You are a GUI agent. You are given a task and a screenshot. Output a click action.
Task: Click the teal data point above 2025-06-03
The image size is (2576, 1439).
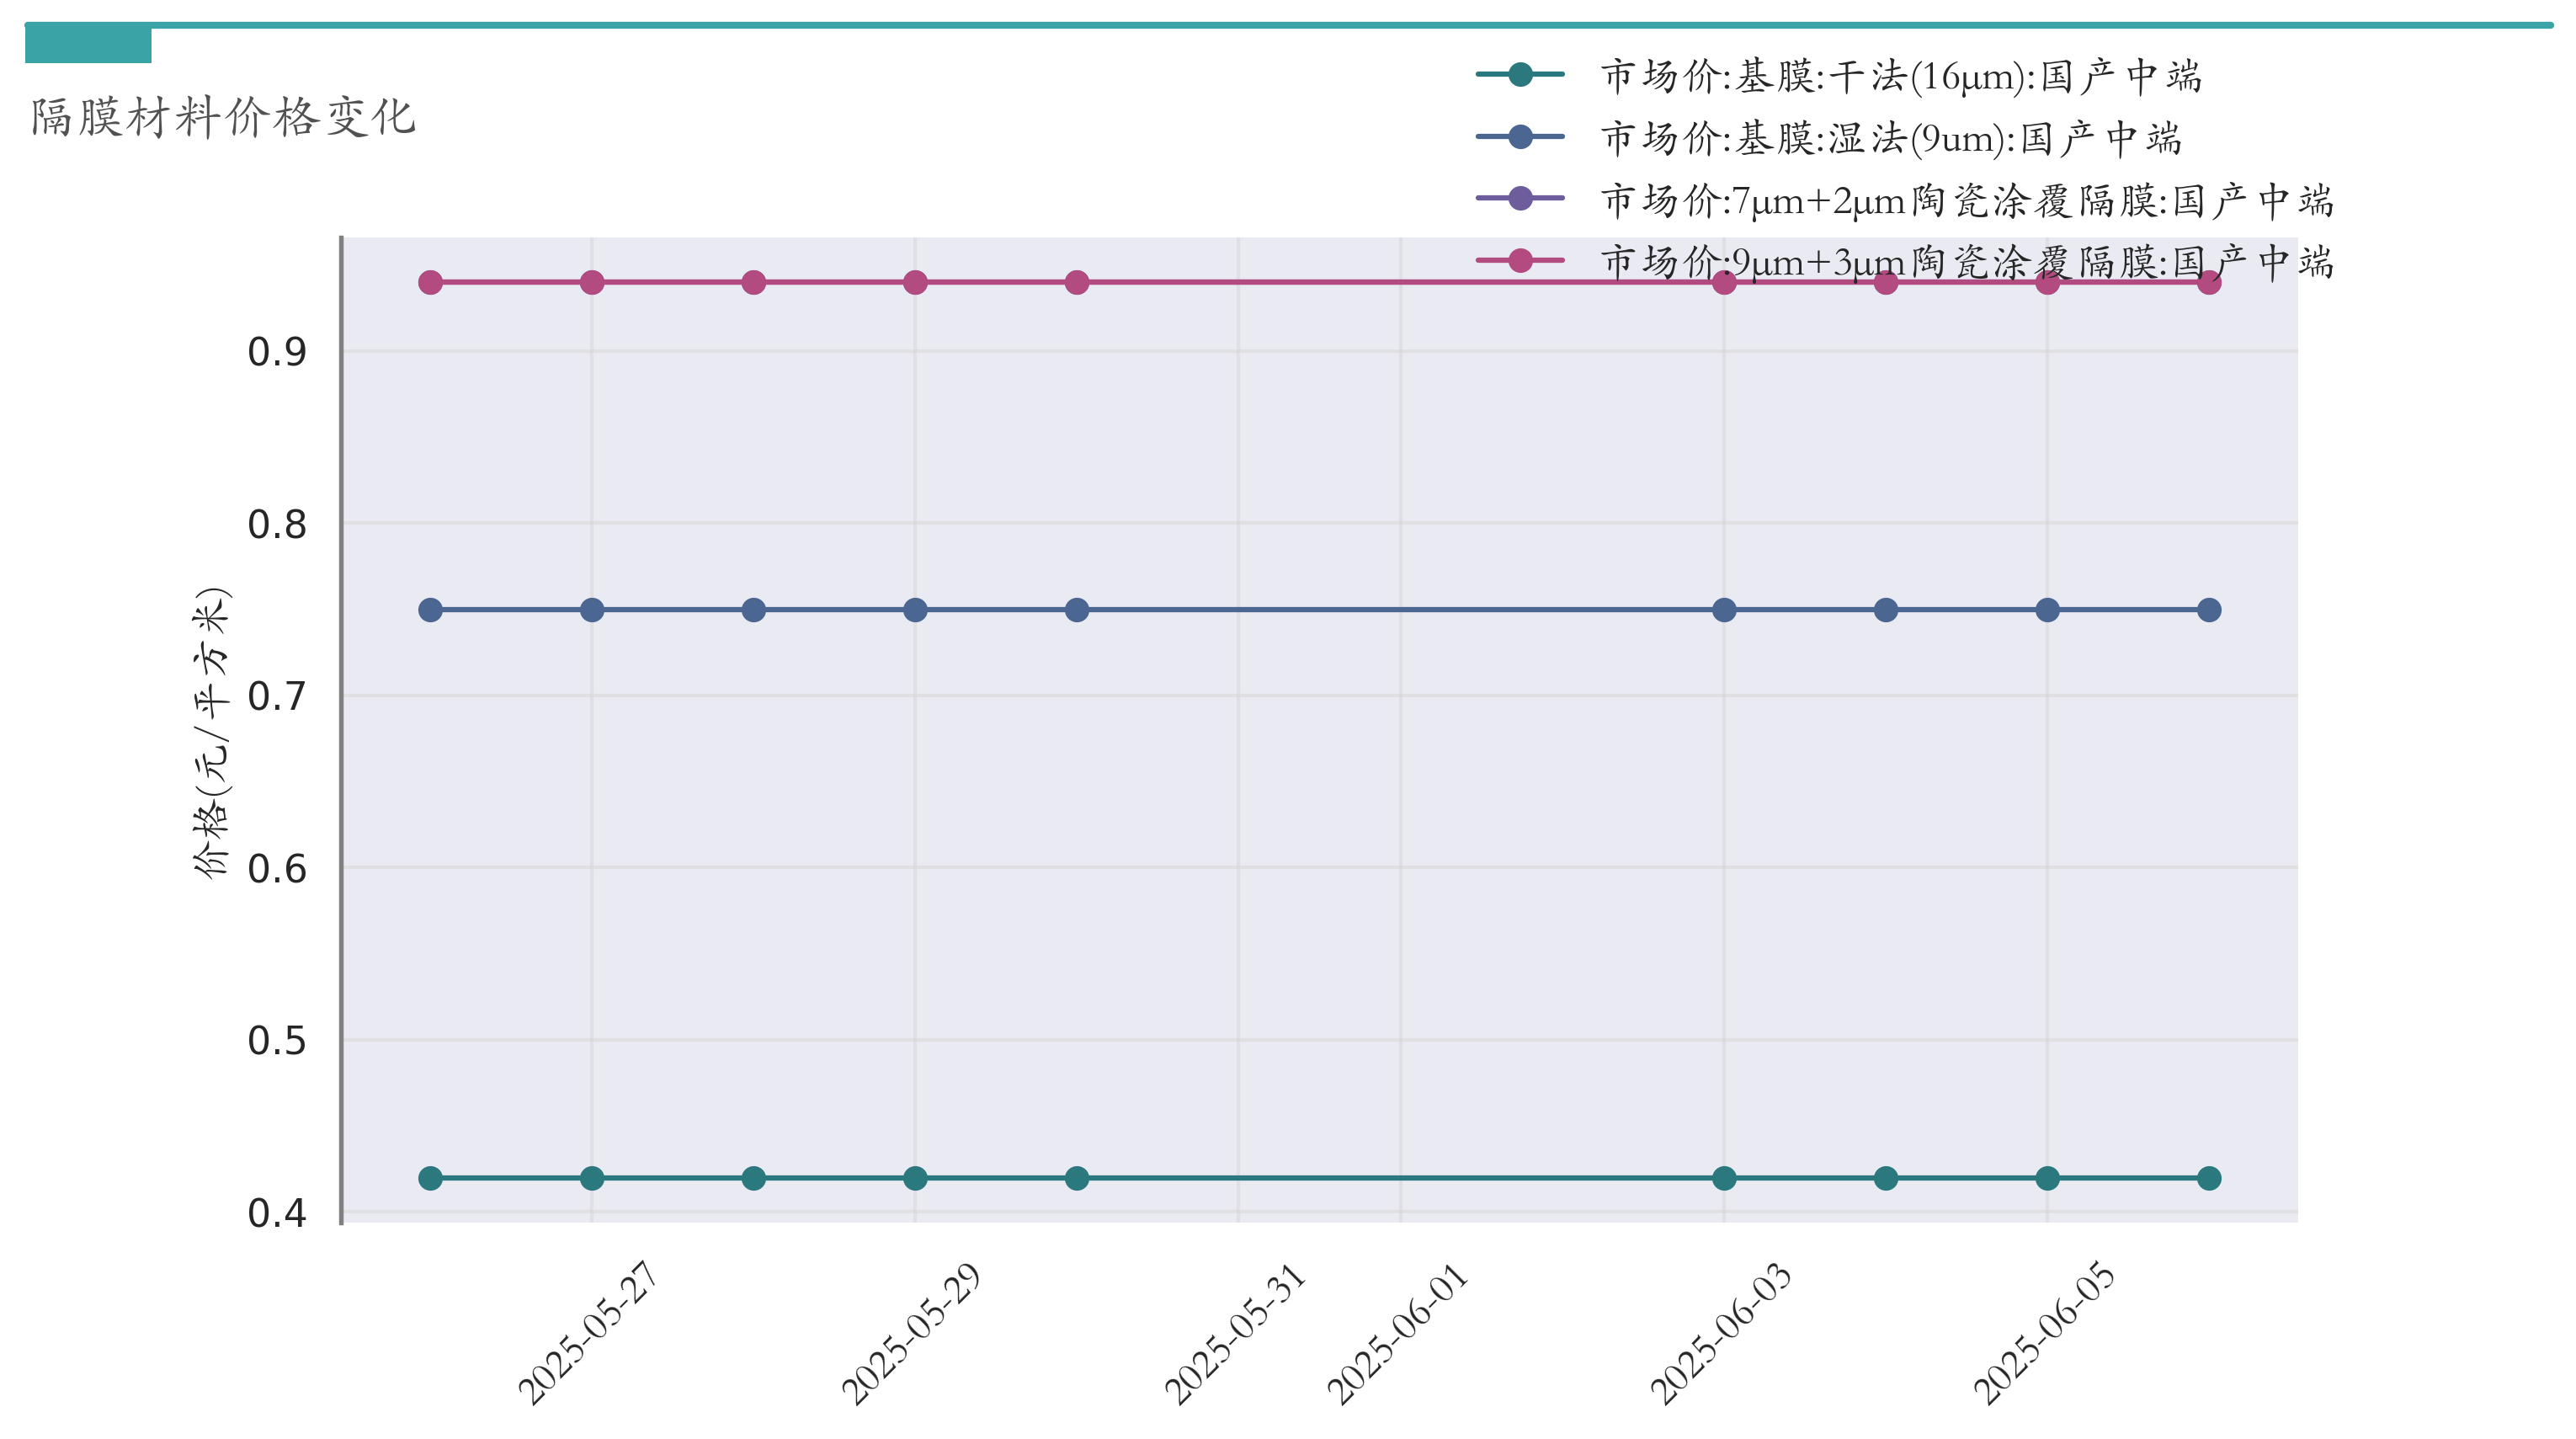point(1724,1178)
